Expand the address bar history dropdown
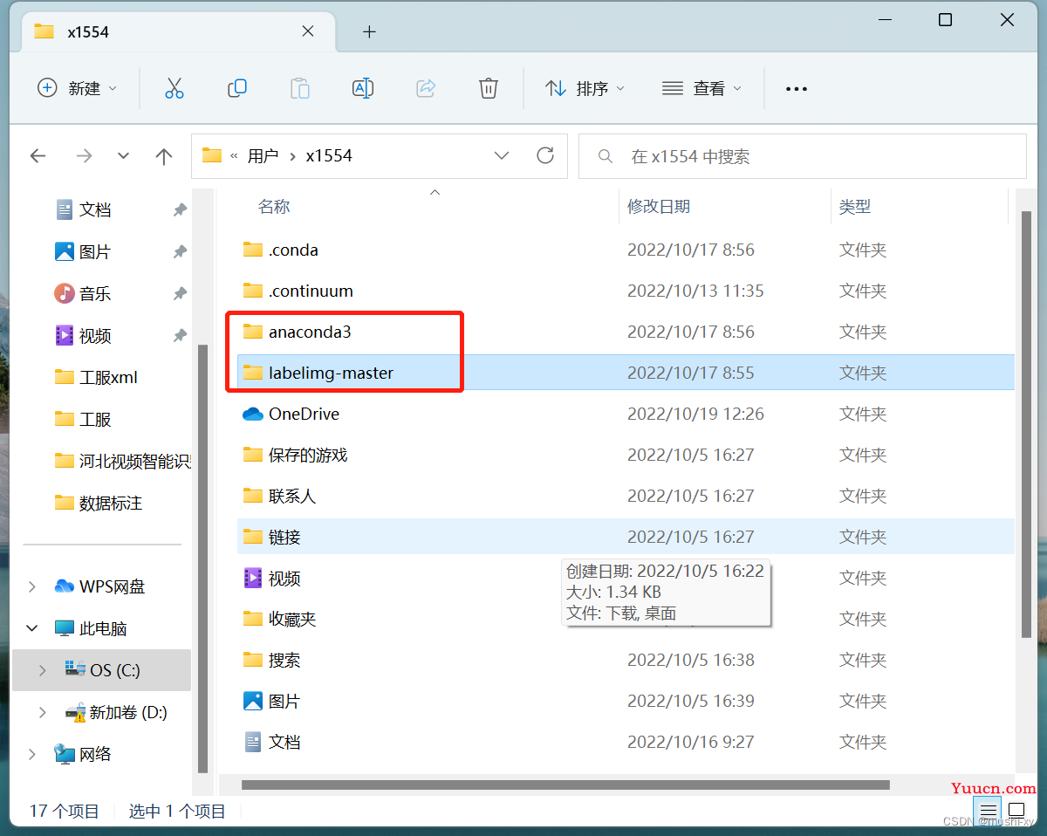Viewport: 1047px width, 836px height. click(x=502, y=156)
